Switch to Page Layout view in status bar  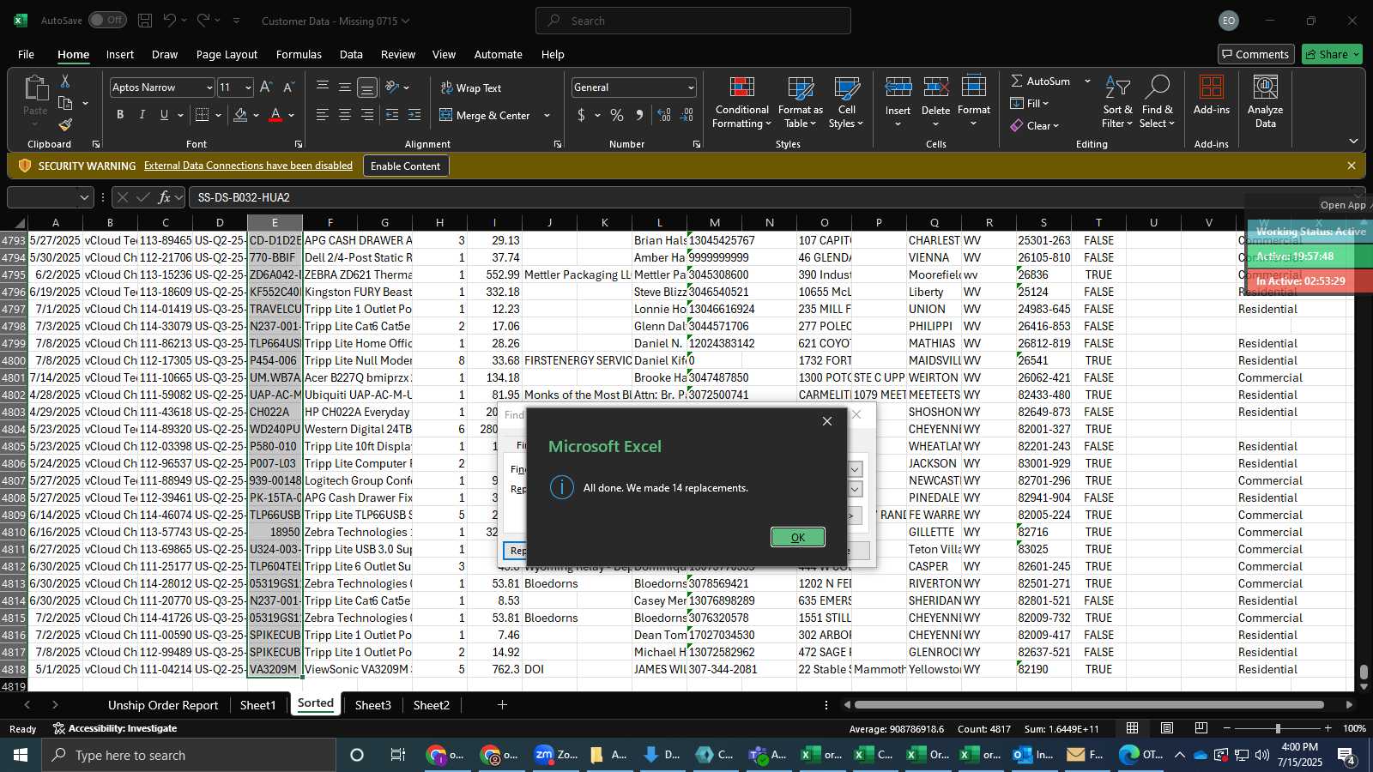pos(1167,728)
